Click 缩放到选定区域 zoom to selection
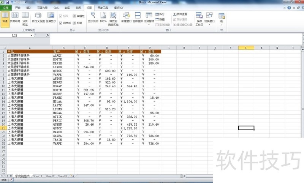The height and width of the screenshot is (183, 304). pyautogui.click(x=113, y=19)
